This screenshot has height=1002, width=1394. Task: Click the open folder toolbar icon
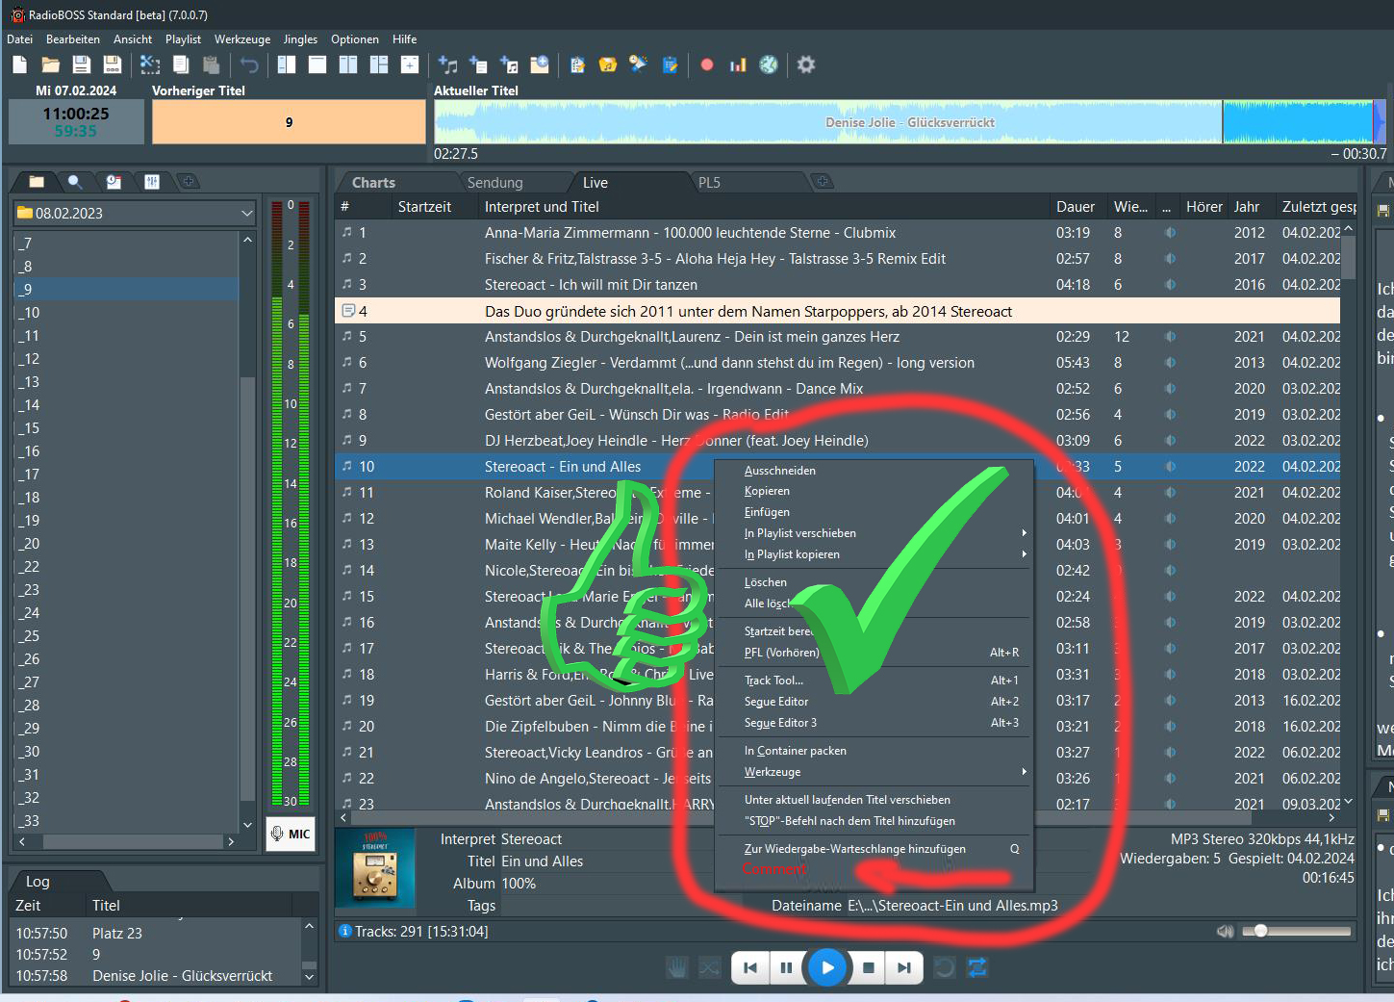pos(50,64)
